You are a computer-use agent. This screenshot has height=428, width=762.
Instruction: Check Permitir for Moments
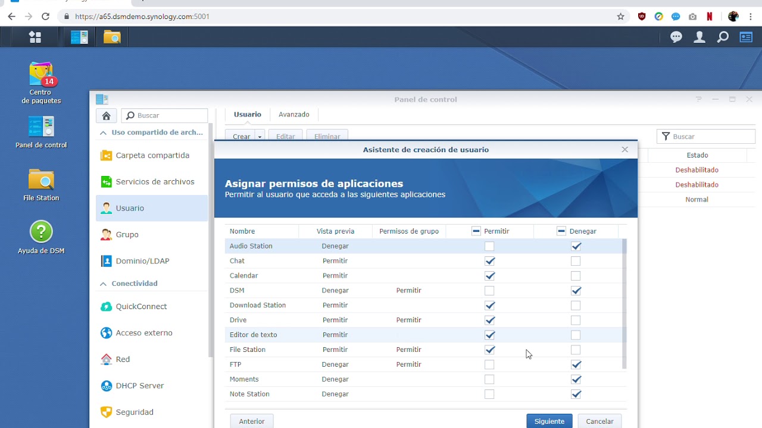pos(489,379)
